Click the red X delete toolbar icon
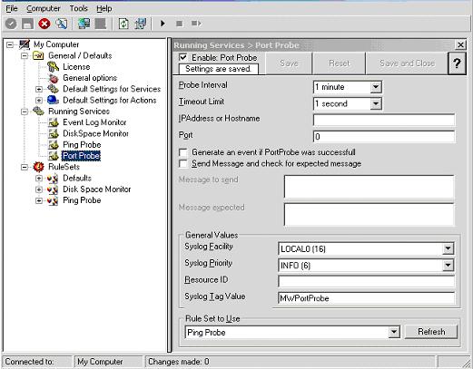 (44, 24)
